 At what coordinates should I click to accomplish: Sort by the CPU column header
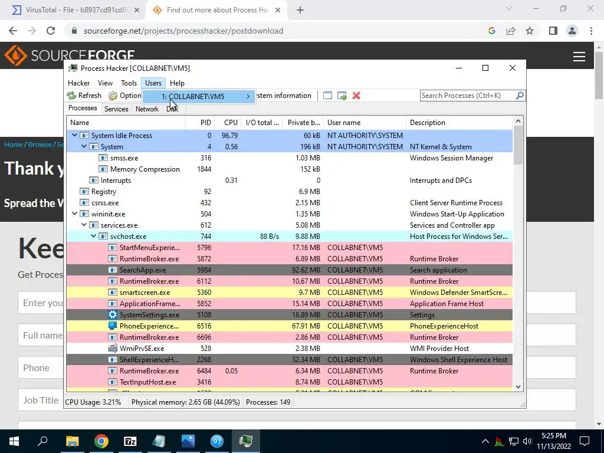228,123
